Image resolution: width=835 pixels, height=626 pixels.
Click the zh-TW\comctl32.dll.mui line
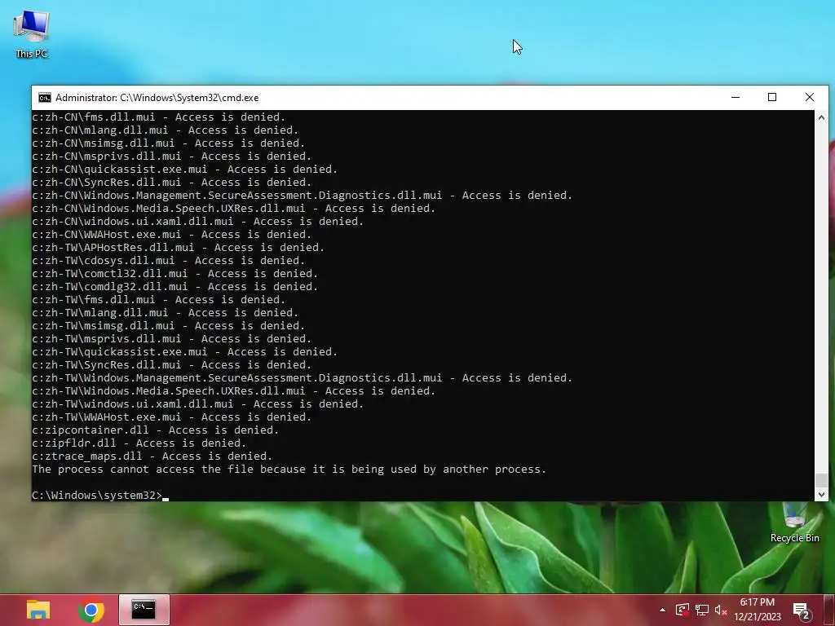[175, 274]
